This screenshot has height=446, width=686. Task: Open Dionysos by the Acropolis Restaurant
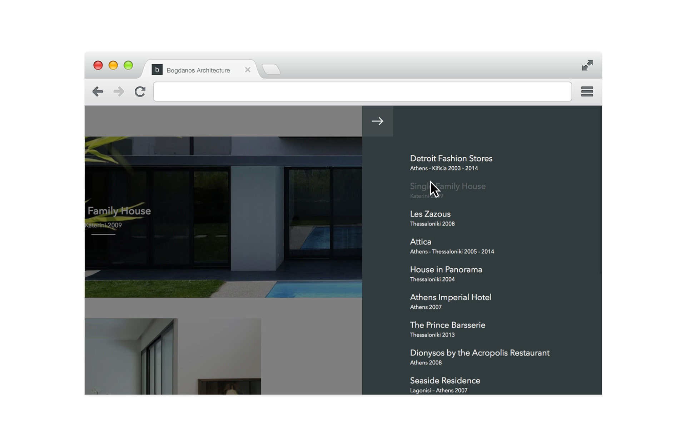(479, 353)
